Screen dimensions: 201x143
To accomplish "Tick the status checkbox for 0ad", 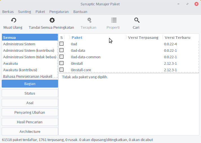I will tap(61, 44).
